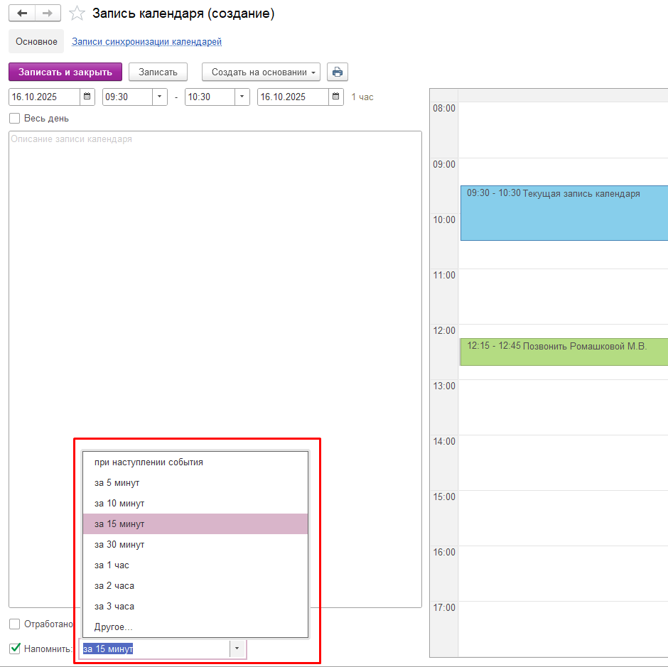Pick "Другое..." in the reminder list
The image size is (668, 667).
point(114,627)
